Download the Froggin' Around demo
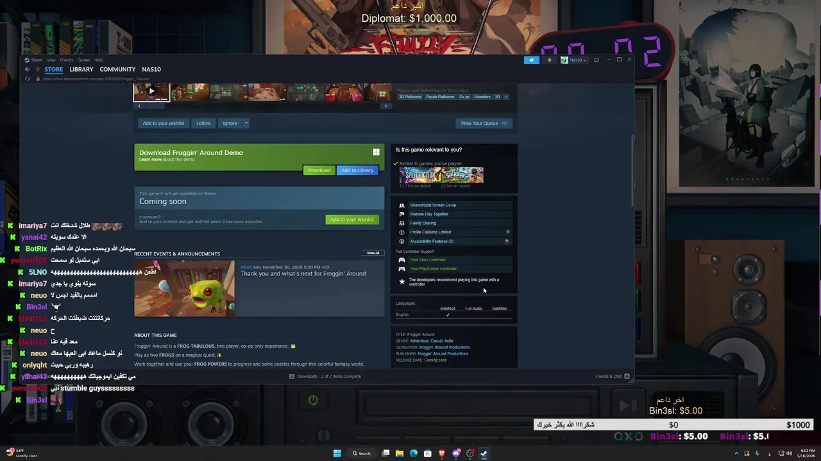This screenshot has height=461, width=821. (319, 170)
